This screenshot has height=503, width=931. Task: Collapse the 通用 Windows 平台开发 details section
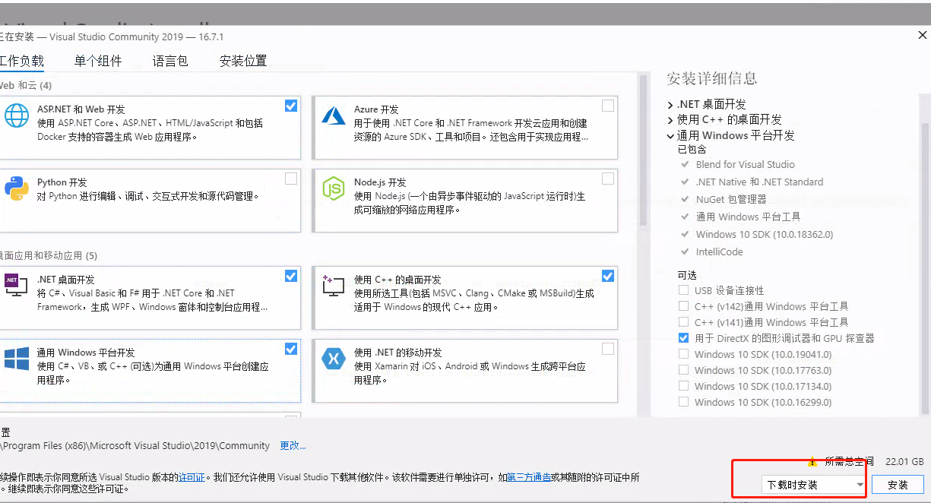[x=670, y=136]
